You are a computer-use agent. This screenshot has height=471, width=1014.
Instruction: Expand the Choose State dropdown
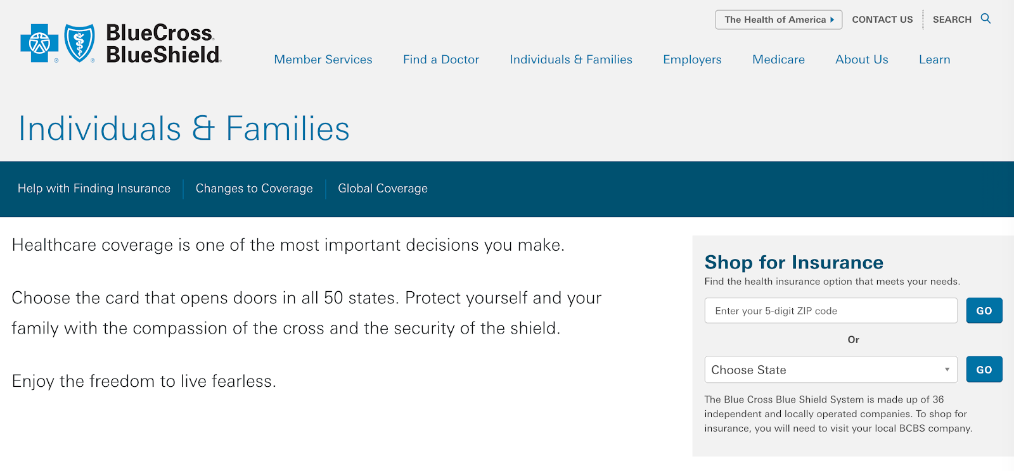(831, 370)
